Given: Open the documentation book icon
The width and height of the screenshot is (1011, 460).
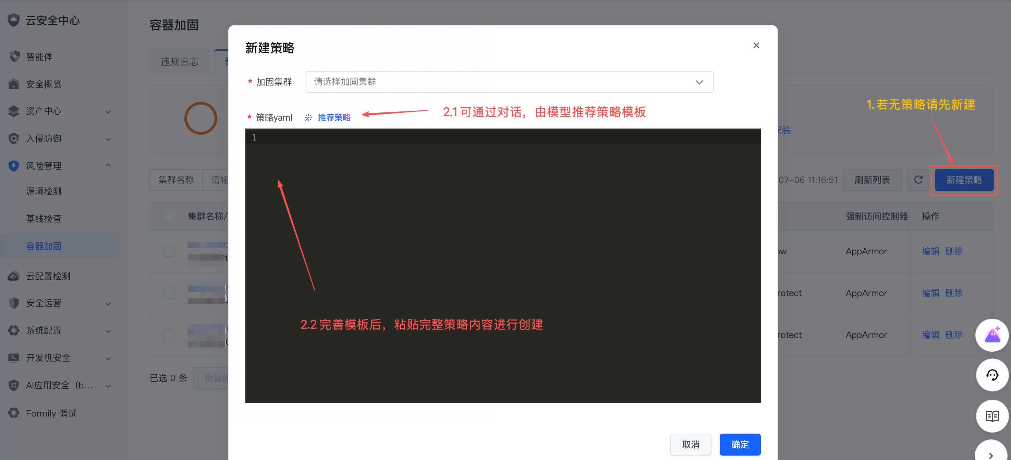Looking at the screenshot, I should click(992, 416).
